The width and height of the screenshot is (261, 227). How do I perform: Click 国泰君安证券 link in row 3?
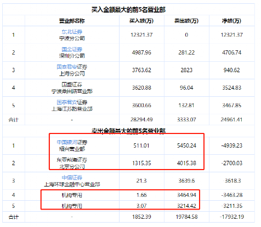72,67
